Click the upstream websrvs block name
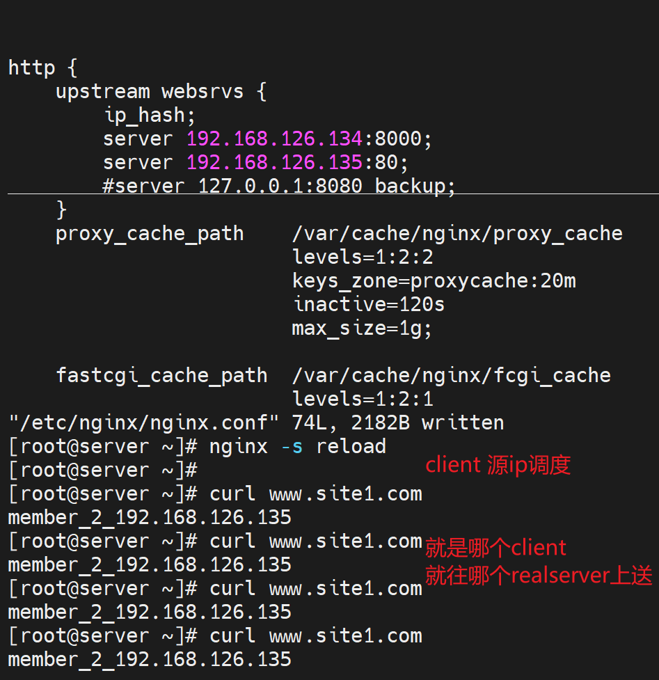 (x=203, y=92)
